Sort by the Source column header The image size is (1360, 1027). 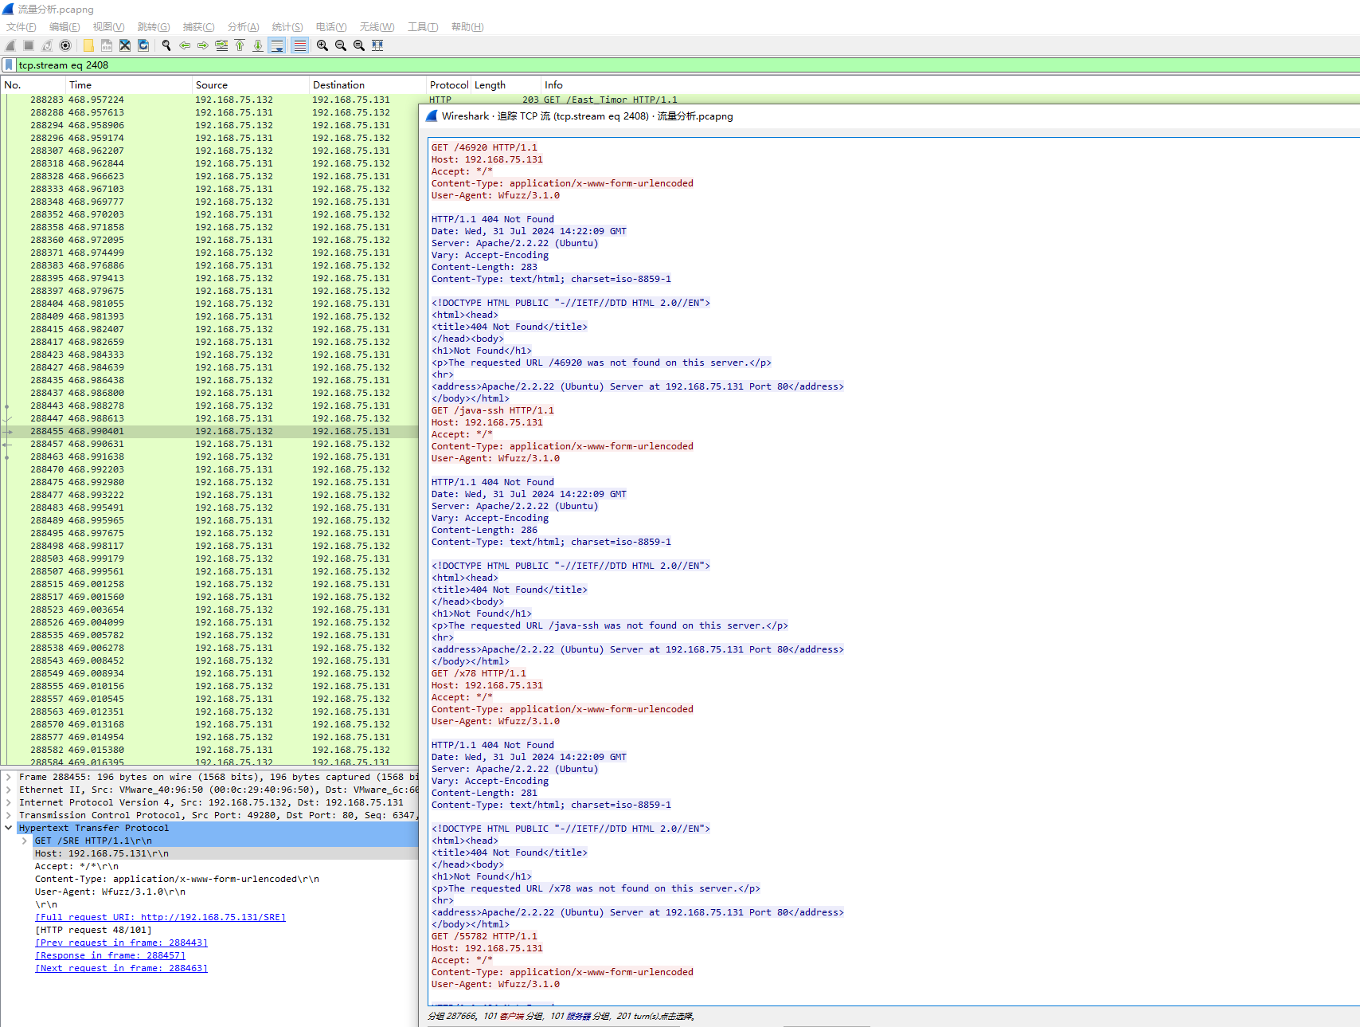pyautogui.click(x=251, y=85)
